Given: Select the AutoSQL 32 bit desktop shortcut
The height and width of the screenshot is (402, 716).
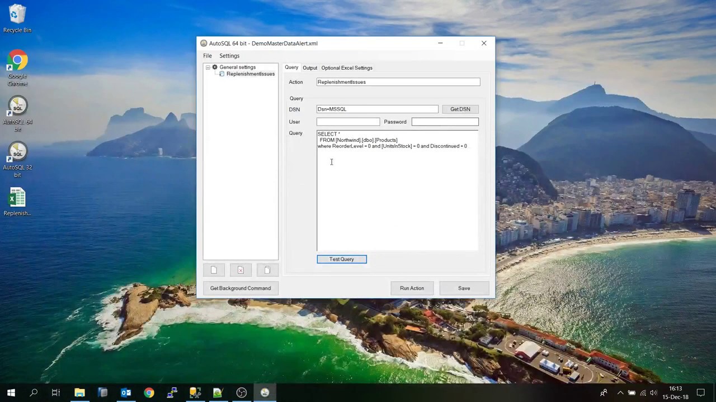Looking at the screenshot, I should coord(17,160).
